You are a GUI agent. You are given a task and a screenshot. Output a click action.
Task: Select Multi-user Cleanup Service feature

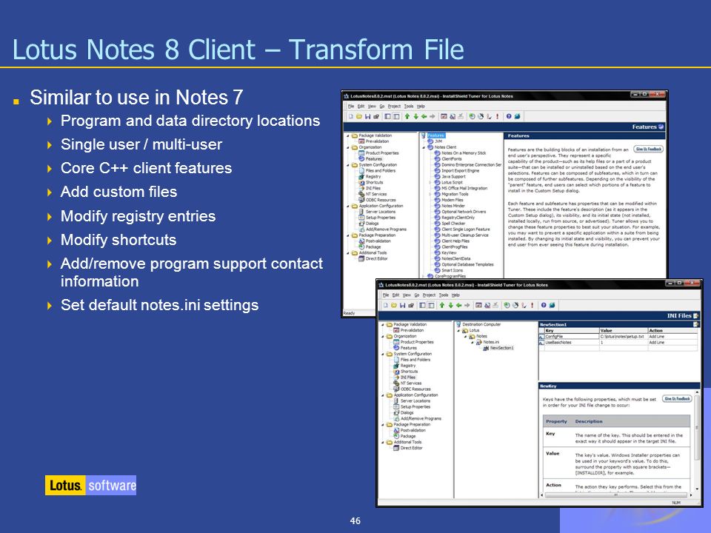(465, 235)
